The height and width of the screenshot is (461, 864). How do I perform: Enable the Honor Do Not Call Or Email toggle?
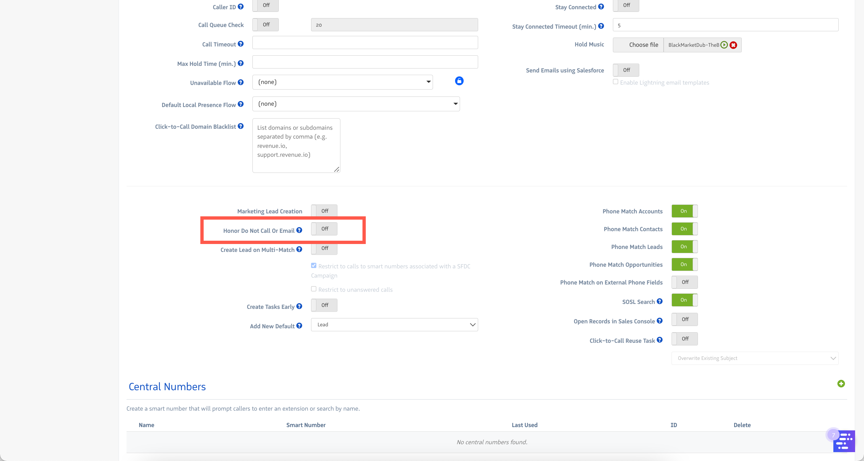pos(324,229)
